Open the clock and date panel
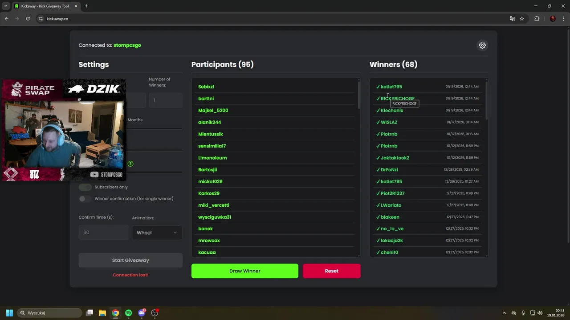The height and width of the screenshot is (320, 570). (556, 313)
